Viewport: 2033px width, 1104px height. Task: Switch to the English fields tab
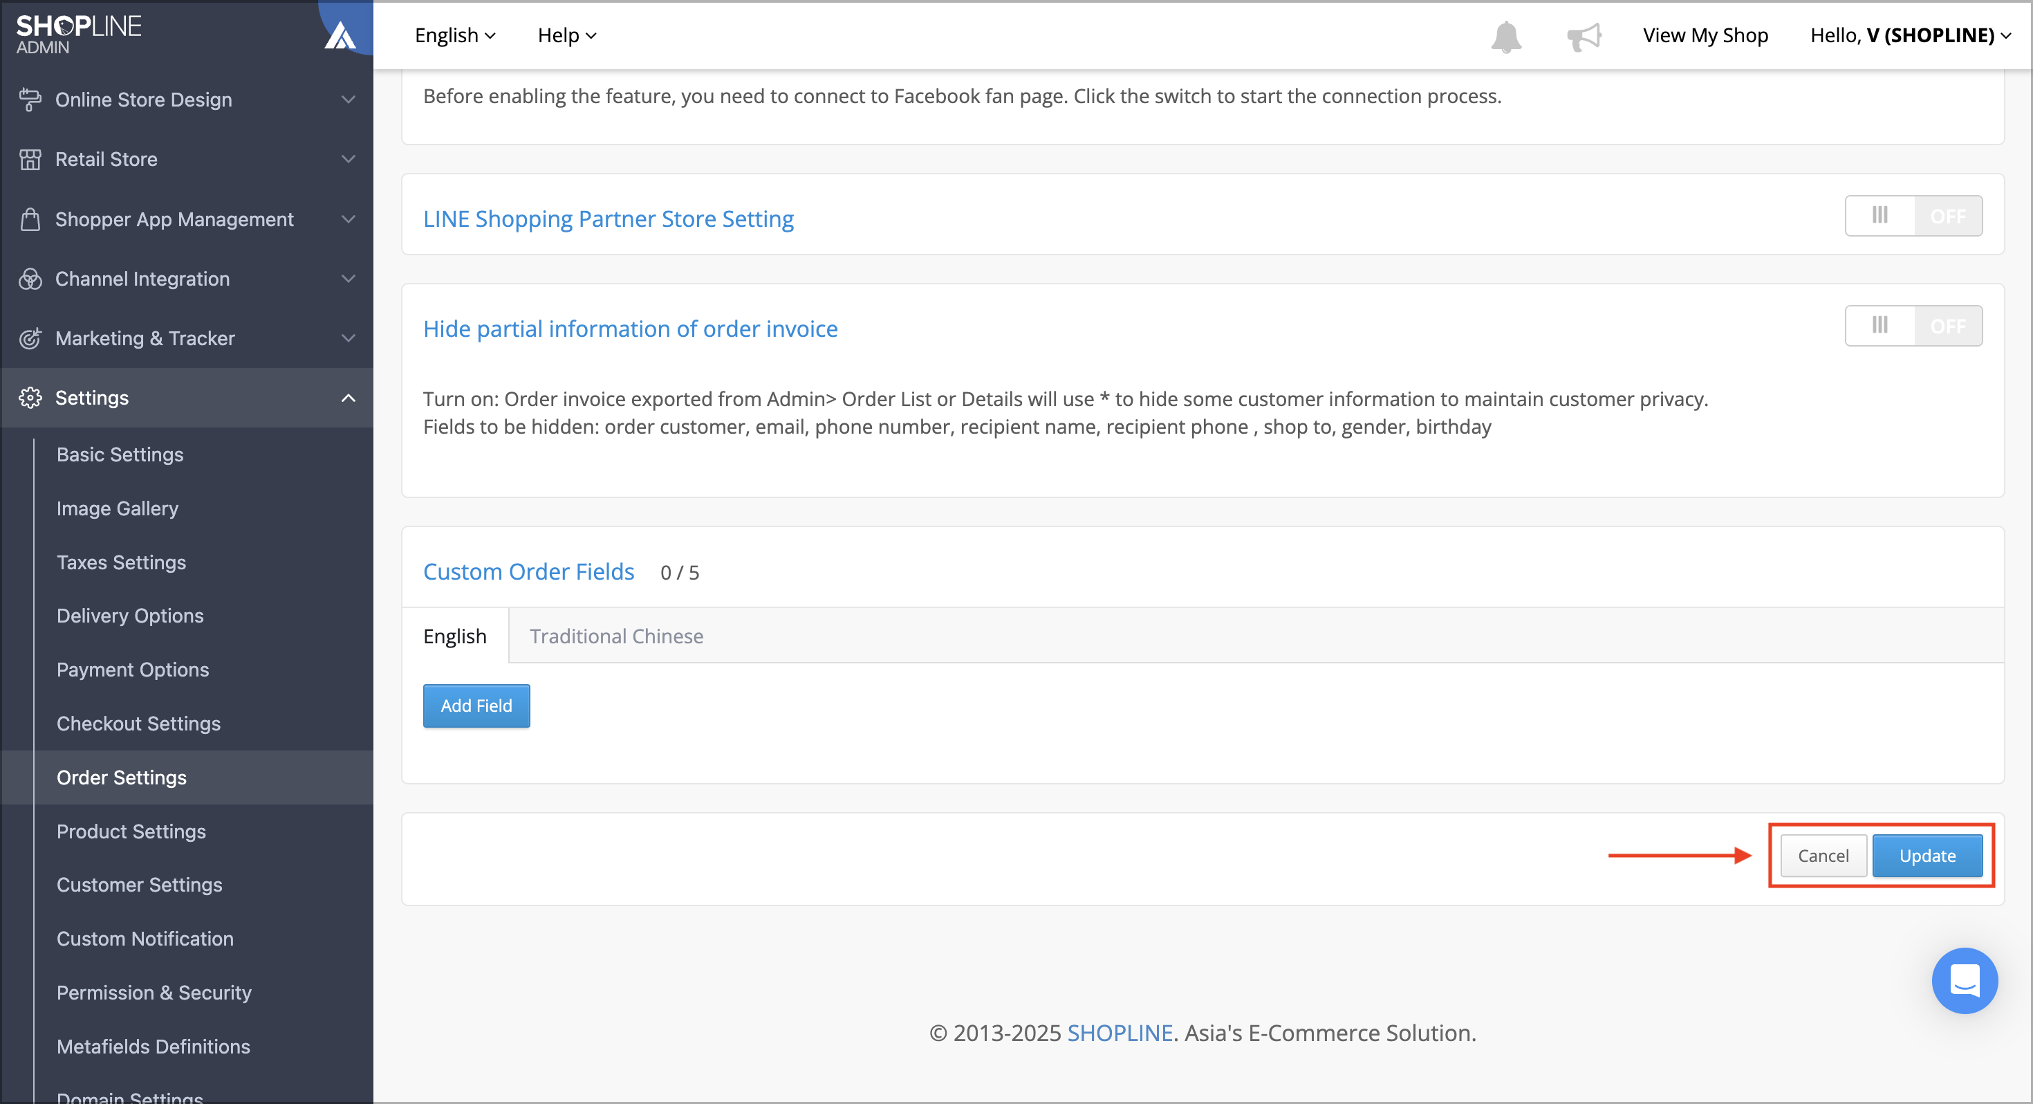click(454, 636)
